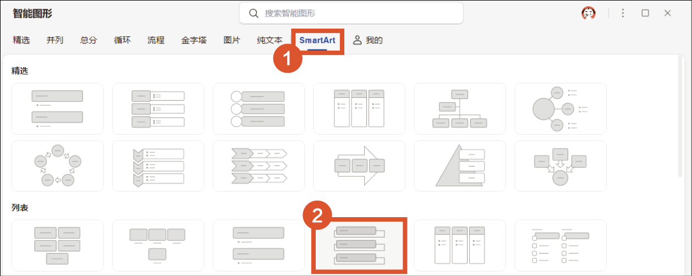Switch to the 循环 tab

[x=122, y=40]
